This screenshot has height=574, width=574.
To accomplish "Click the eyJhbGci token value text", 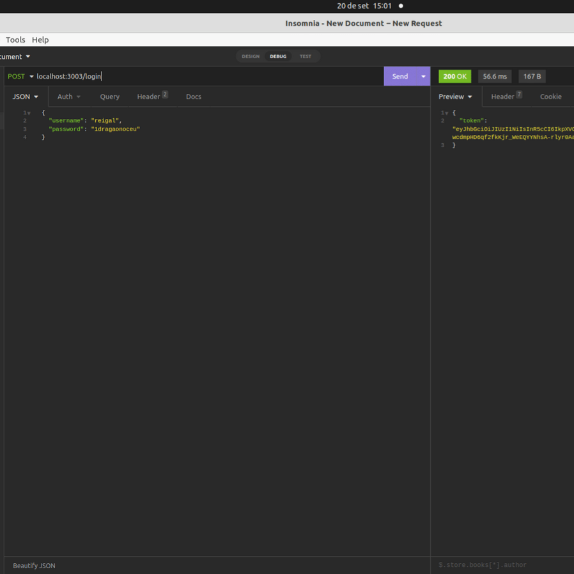I will pyautogui.click(x=513, y=133).
